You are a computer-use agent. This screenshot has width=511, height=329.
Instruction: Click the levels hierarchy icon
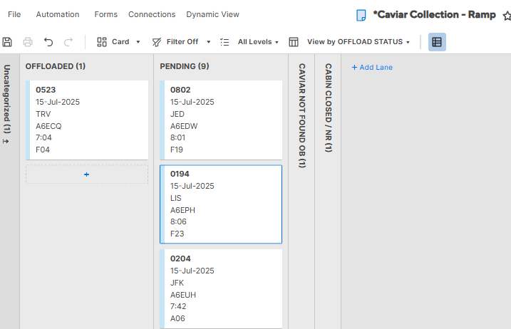pos(224,42)
